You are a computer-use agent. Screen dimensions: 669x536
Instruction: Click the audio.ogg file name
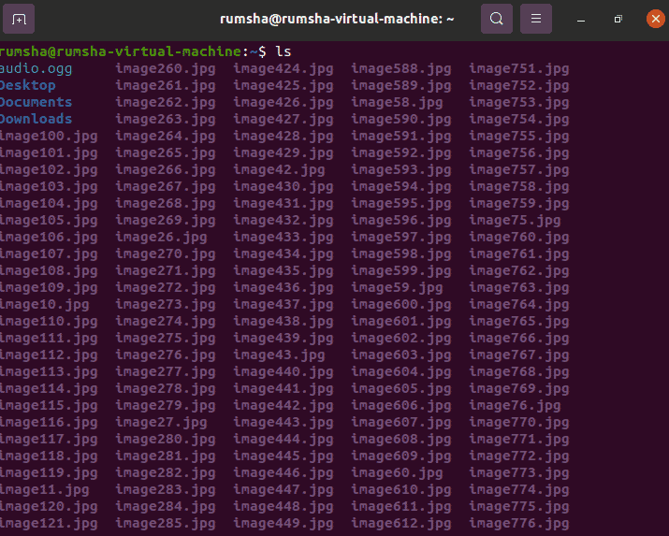[36, 68]
